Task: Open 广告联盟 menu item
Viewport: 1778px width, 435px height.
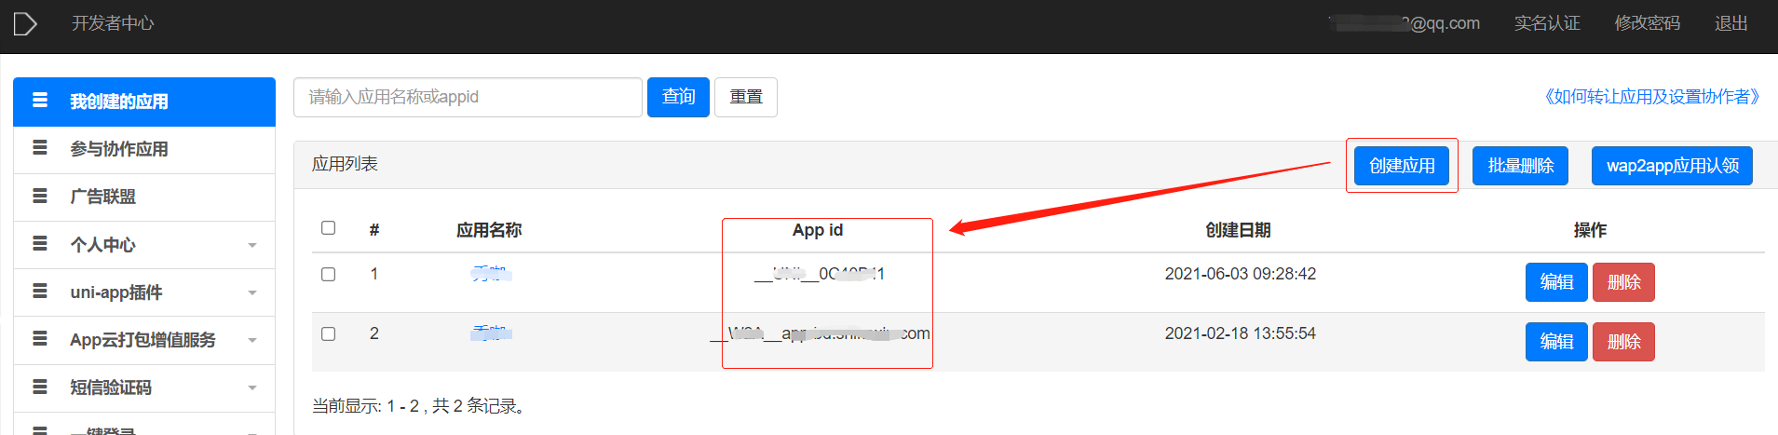Action: coord(144,197)
